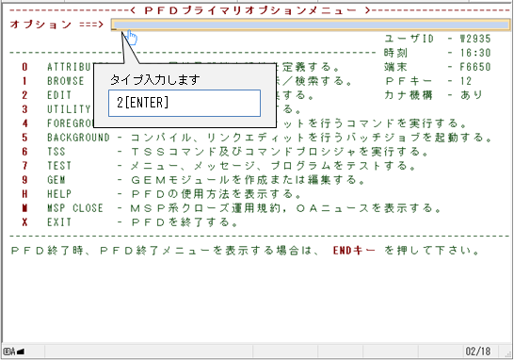514x360 pixels.
Task: Select option number 4 for FOREGROUND
Action: (x=24, y=123)
